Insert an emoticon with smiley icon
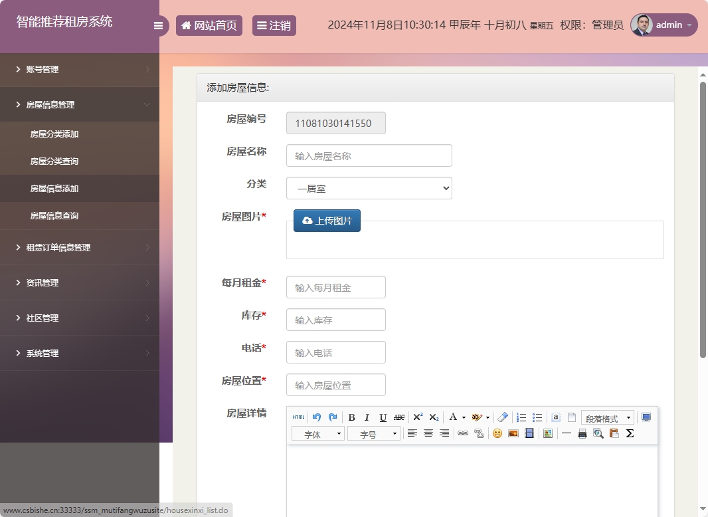The height and width of the screenshot is (517, 708). click(x=497, y=433)
